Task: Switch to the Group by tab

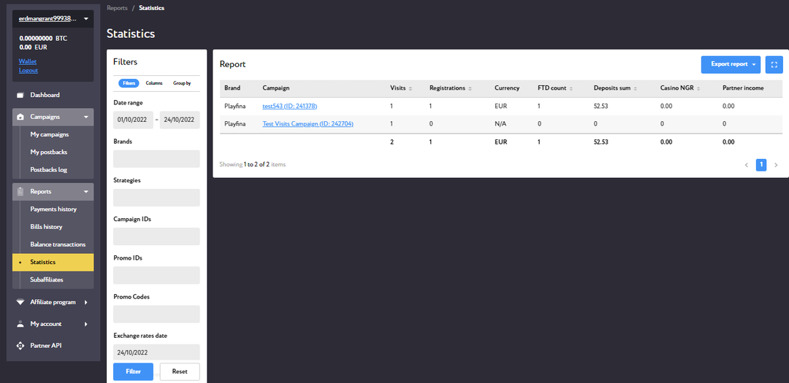Action: coord(182,83)
